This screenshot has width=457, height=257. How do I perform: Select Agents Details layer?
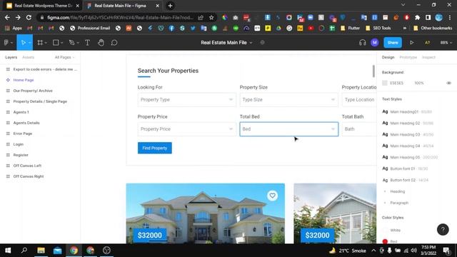pos(26,123)
